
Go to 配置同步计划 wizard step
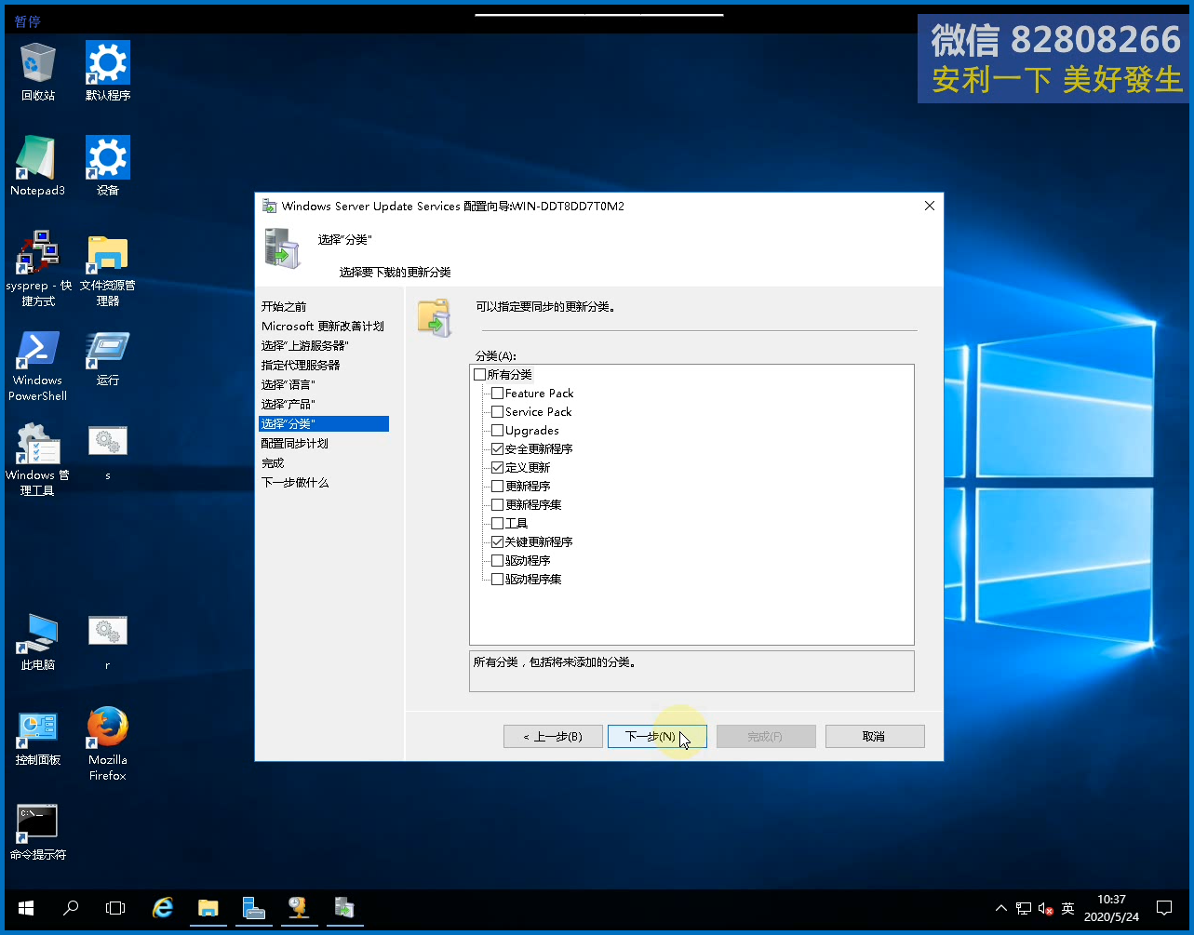pos(295,443)
